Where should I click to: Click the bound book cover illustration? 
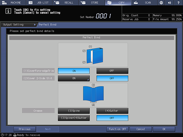95,56
